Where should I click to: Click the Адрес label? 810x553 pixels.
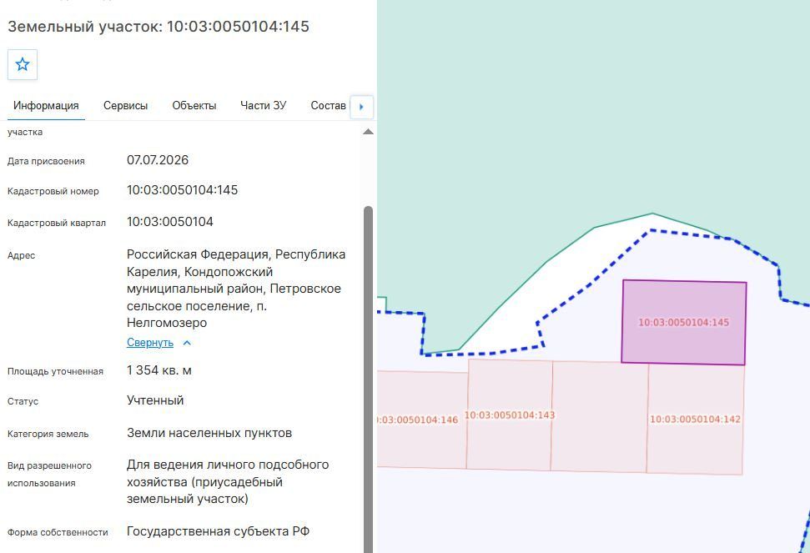click(x=21, y=255)
